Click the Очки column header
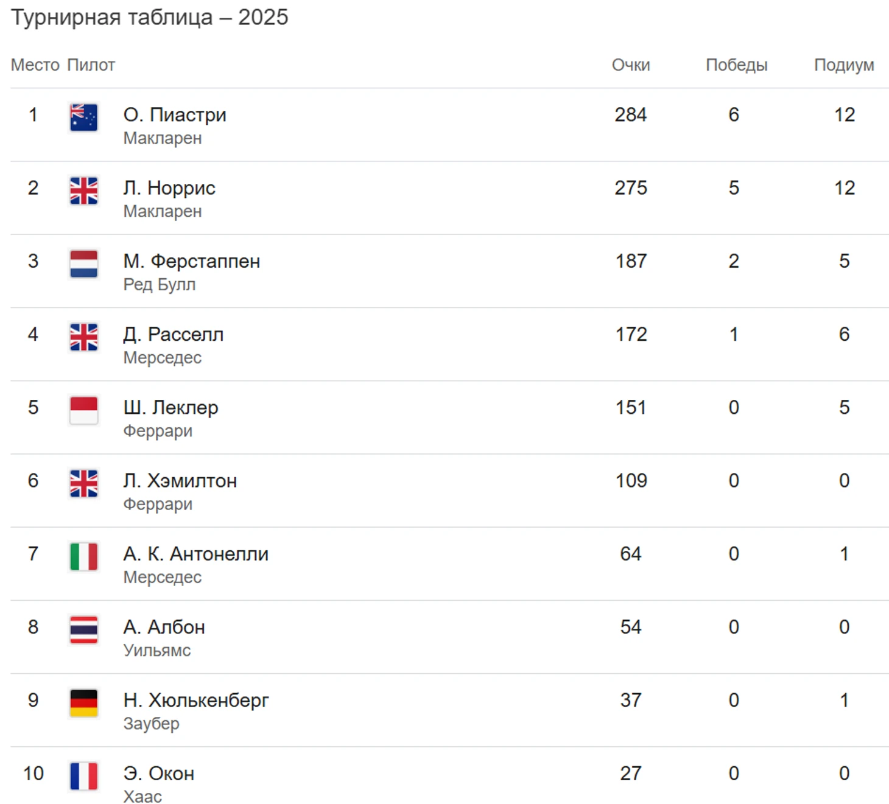The image size is (889, 804). coord(631,65)
